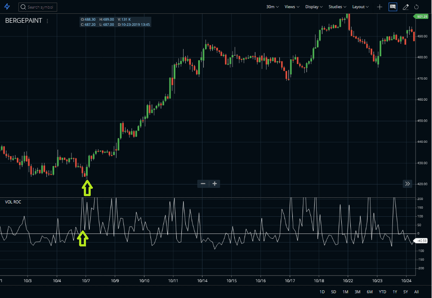Select the 5D range
The height and width of the screenshot is (298, 432).
coord(334,292)
